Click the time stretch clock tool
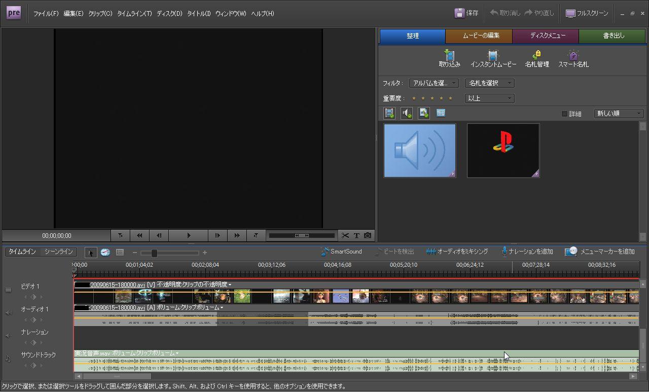The width and height of the screenshot is (649, 392). point(105,253)
